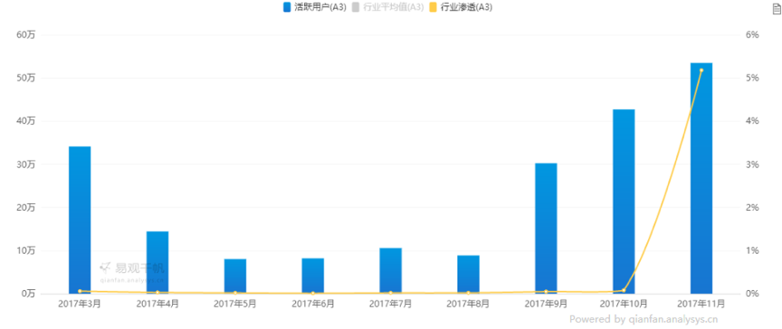Image resolution: width=782 pixels, height=329 pixels.
Task: Click the grey 行业平均值 legend color marker
Action: click(356, 7)
